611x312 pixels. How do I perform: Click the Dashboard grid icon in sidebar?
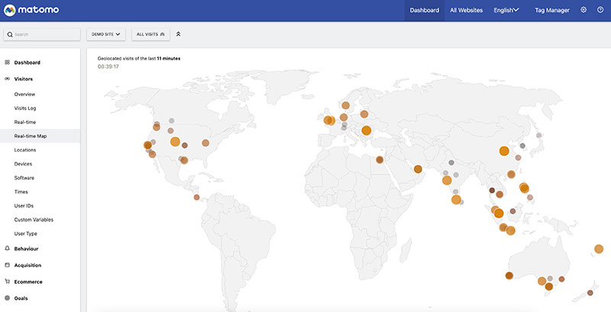click(x=7, y=63)
